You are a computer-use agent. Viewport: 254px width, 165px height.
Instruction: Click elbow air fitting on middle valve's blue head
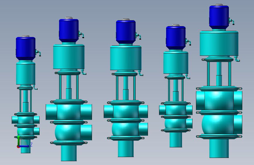[138, 36]
